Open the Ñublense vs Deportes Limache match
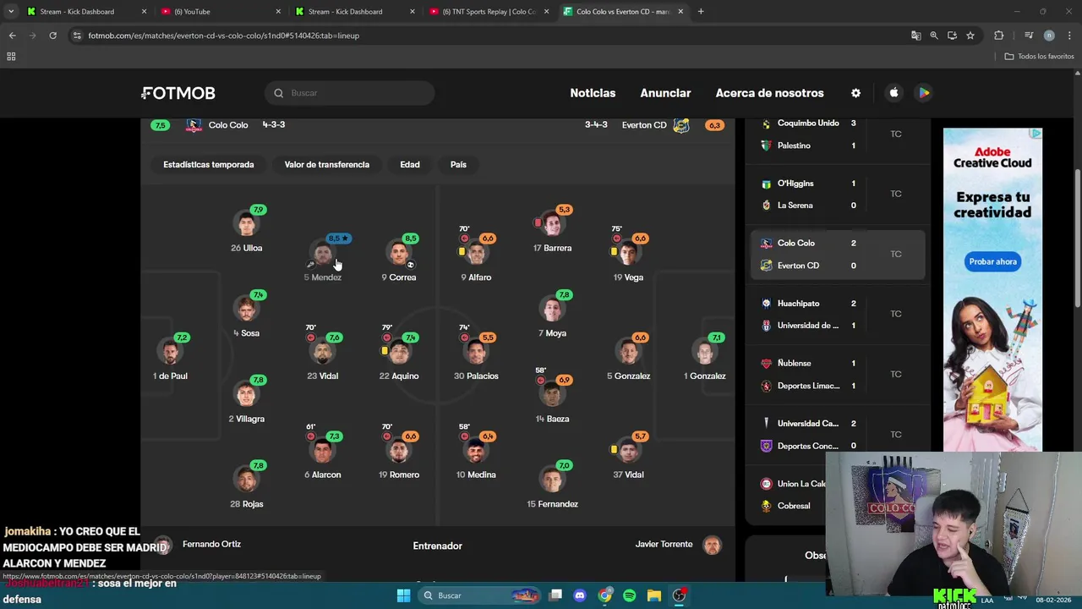This screenshot has height=609, width=1082. [837, 375]
